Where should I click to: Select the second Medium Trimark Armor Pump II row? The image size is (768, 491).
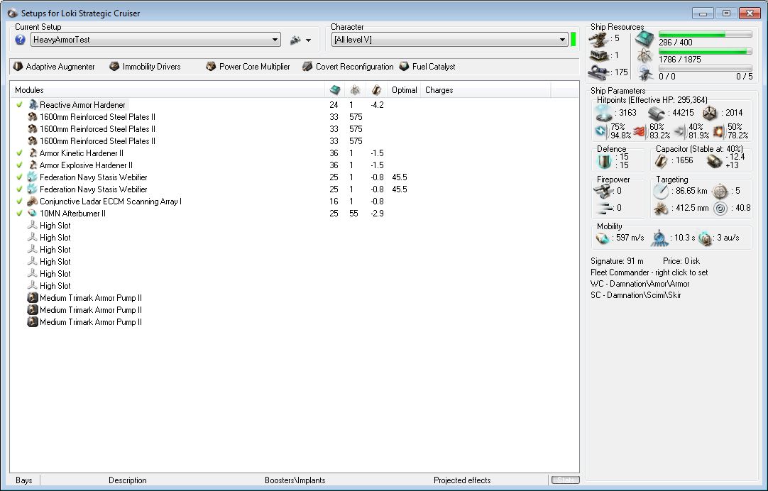tap(295, 310)
